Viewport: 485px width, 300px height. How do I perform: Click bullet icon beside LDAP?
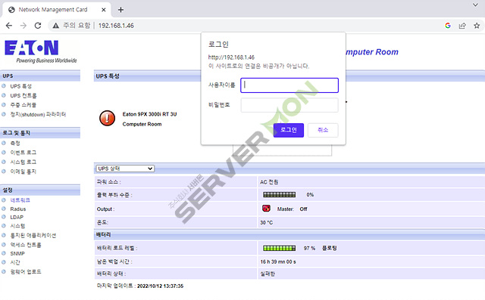coord(4,217)
